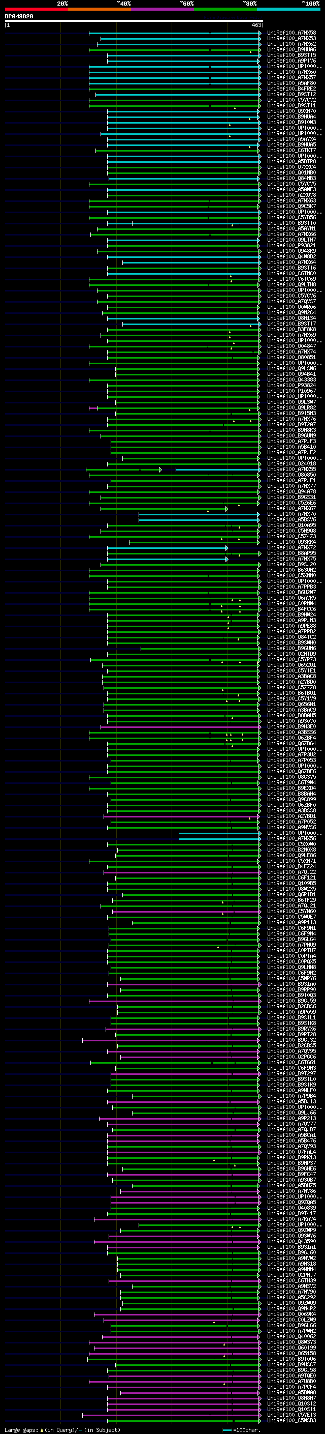Select the UniRef100_A2XQW8 label

click(291, 195)
